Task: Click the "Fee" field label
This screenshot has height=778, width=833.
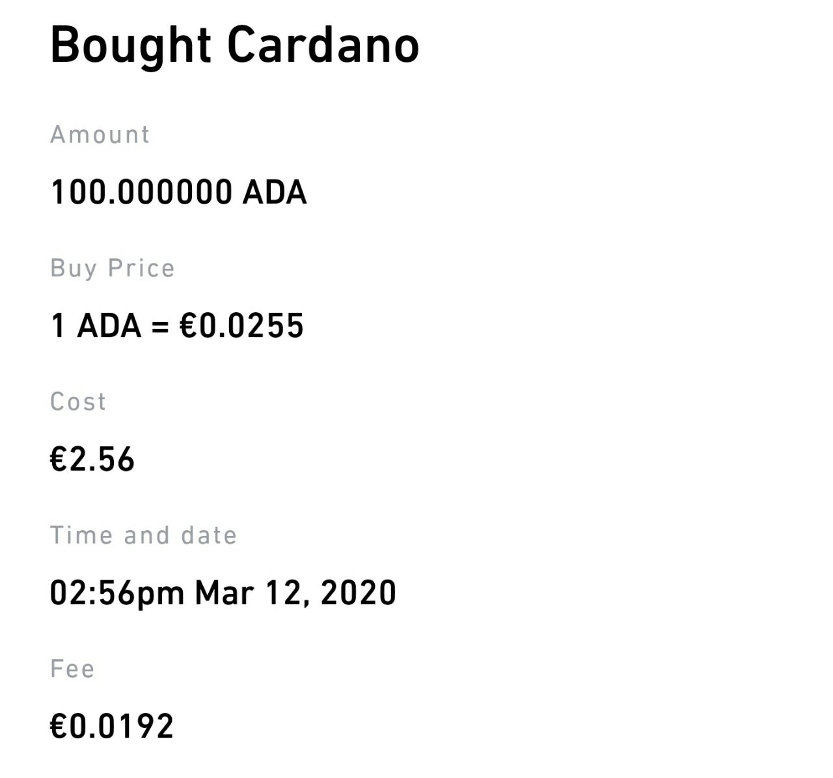Action: 72,669
